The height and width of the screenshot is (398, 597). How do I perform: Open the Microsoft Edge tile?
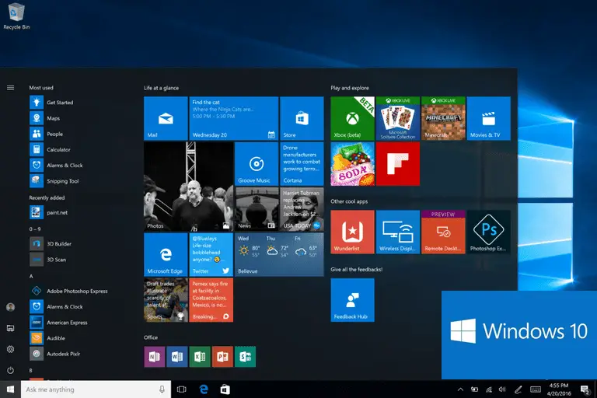[165, 255]
